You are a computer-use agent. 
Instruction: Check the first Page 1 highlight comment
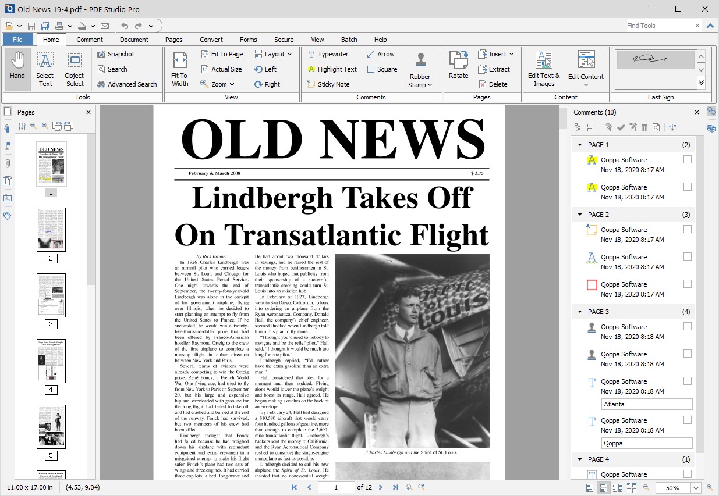(x=688, y=159)
